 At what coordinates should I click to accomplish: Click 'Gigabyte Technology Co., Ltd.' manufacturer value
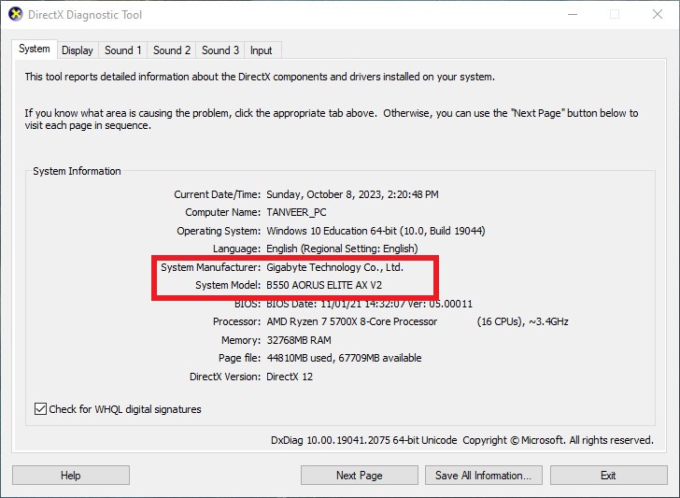pos(334,267)
